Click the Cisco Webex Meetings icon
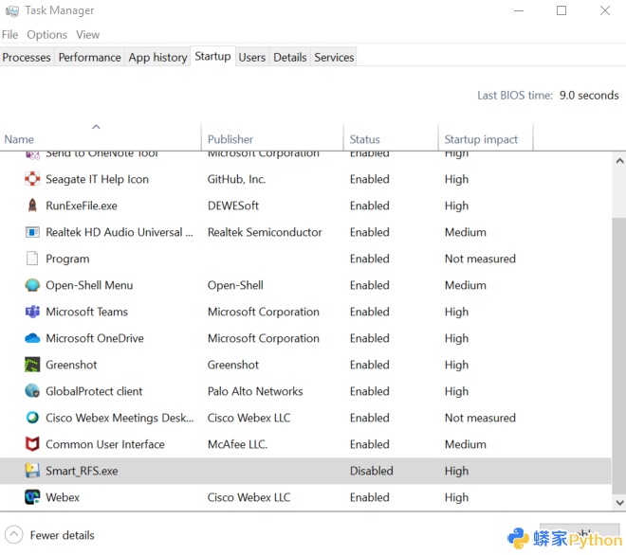Screen dimensions: 626x555 (x=32, y=418)
